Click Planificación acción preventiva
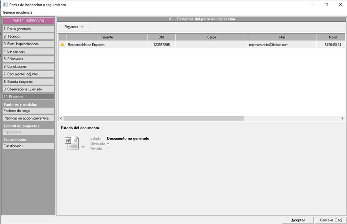The height and width of the screenshot is (224, 347). [x=28, y=118]
